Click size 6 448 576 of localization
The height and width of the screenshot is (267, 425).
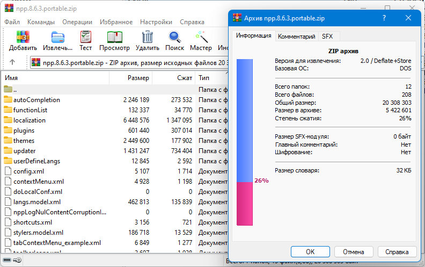pyautogui.click(x=136, y=120)
